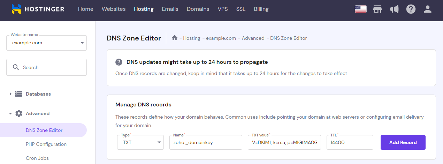
Task: Open the user profile icon
Action: (428, 9)
